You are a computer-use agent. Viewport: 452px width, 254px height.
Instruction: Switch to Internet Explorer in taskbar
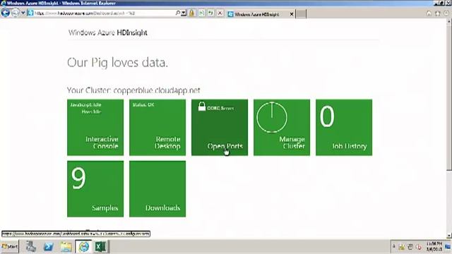83,247
